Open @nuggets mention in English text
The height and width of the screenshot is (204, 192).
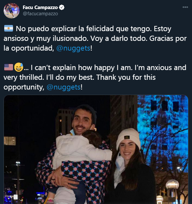click(x=63, y=87)
